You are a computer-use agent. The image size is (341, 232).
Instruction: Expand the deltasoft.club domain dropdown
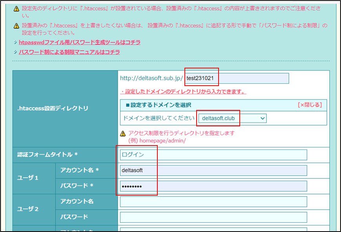tap(232, 118)
